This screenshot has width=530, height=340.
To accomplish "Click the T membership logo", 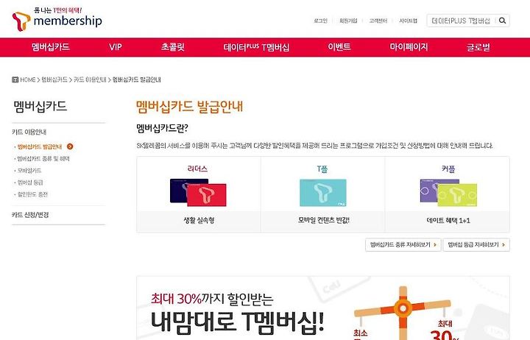I will click(57, 19).
